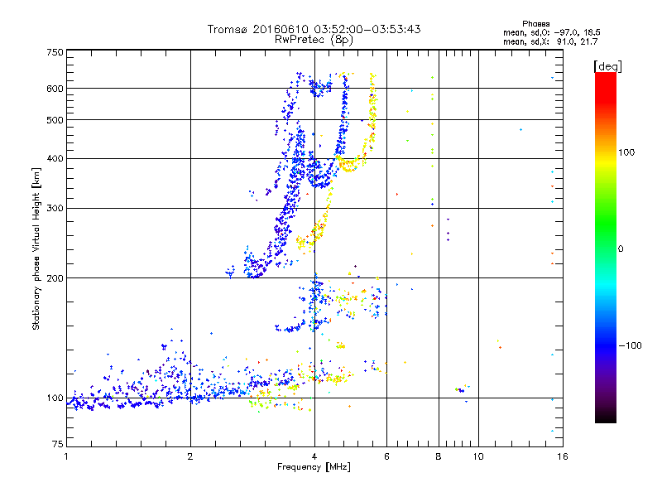Viewport: 662px width, 497px height.
Task: Click the colorbar tick label '100'
Action: pyautogui.click(x=626, y=152)
